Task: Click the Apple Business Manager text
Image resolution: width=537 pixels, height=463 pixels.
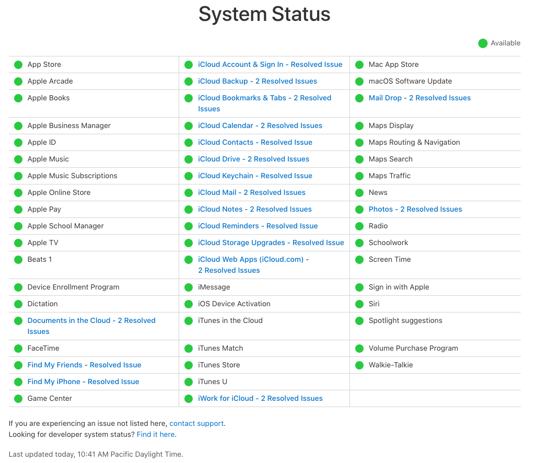Action: click(x=69, y=125)
